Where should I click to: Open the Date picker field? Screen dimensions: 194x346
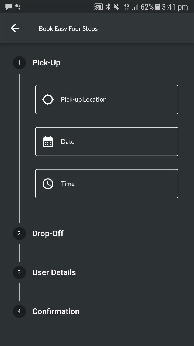click(x=107, y=142)
